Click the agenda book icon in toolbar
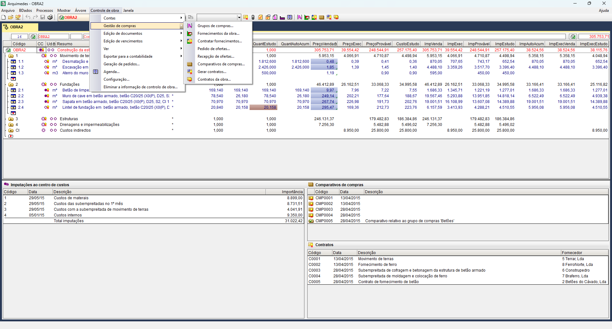 [x=289, y=18]
